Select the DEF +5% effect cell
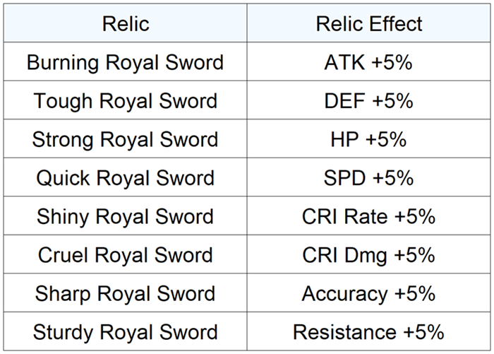 pos(368,101)
